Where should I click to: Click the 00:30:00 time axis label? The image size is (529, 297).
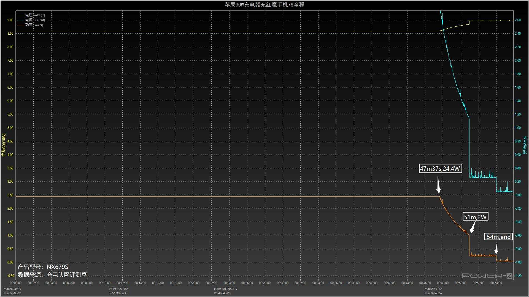[x=283, y=283]
